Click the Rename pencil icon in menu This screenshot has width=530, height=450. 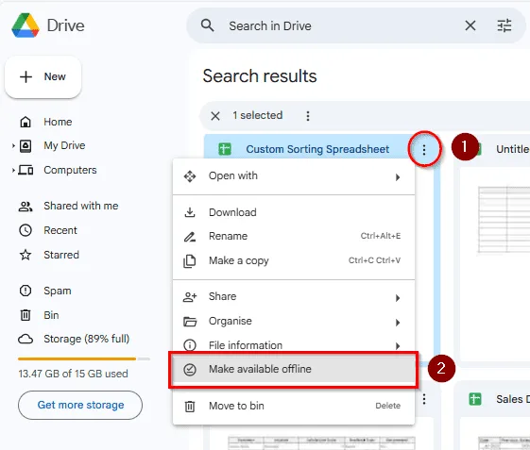point(190,237)
